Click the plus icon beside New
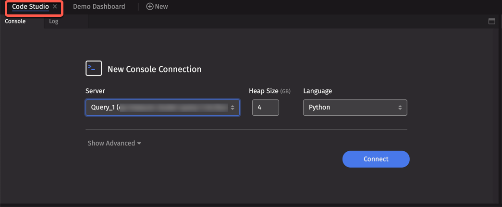This screenshot has height=207, width=502. pyautogui.click(x=149, y=7)
